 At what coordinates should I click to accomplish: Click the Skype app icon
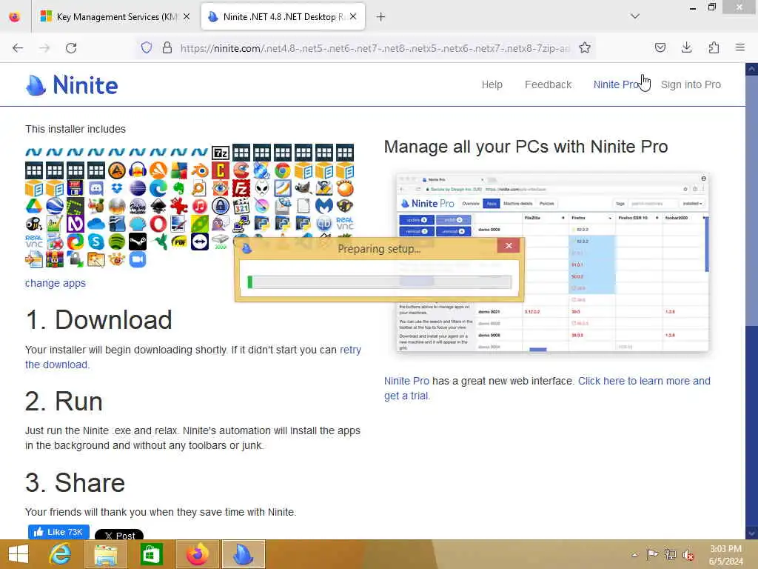[96, 242]
